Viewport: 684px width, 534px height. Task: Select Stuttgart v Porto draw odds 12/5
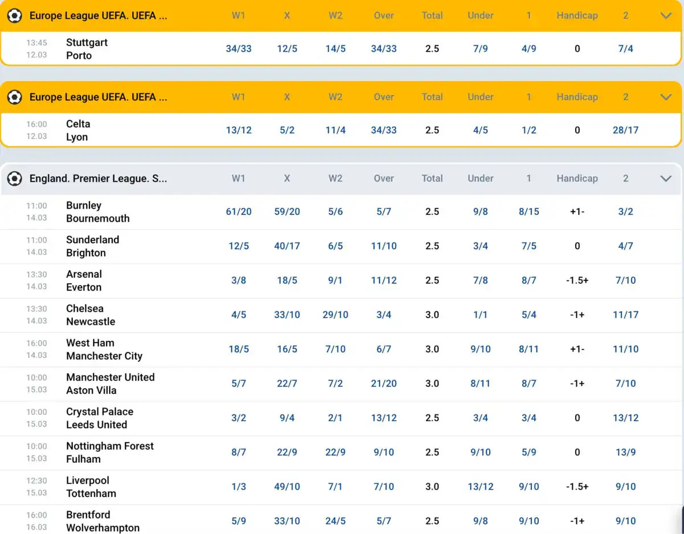287,48
